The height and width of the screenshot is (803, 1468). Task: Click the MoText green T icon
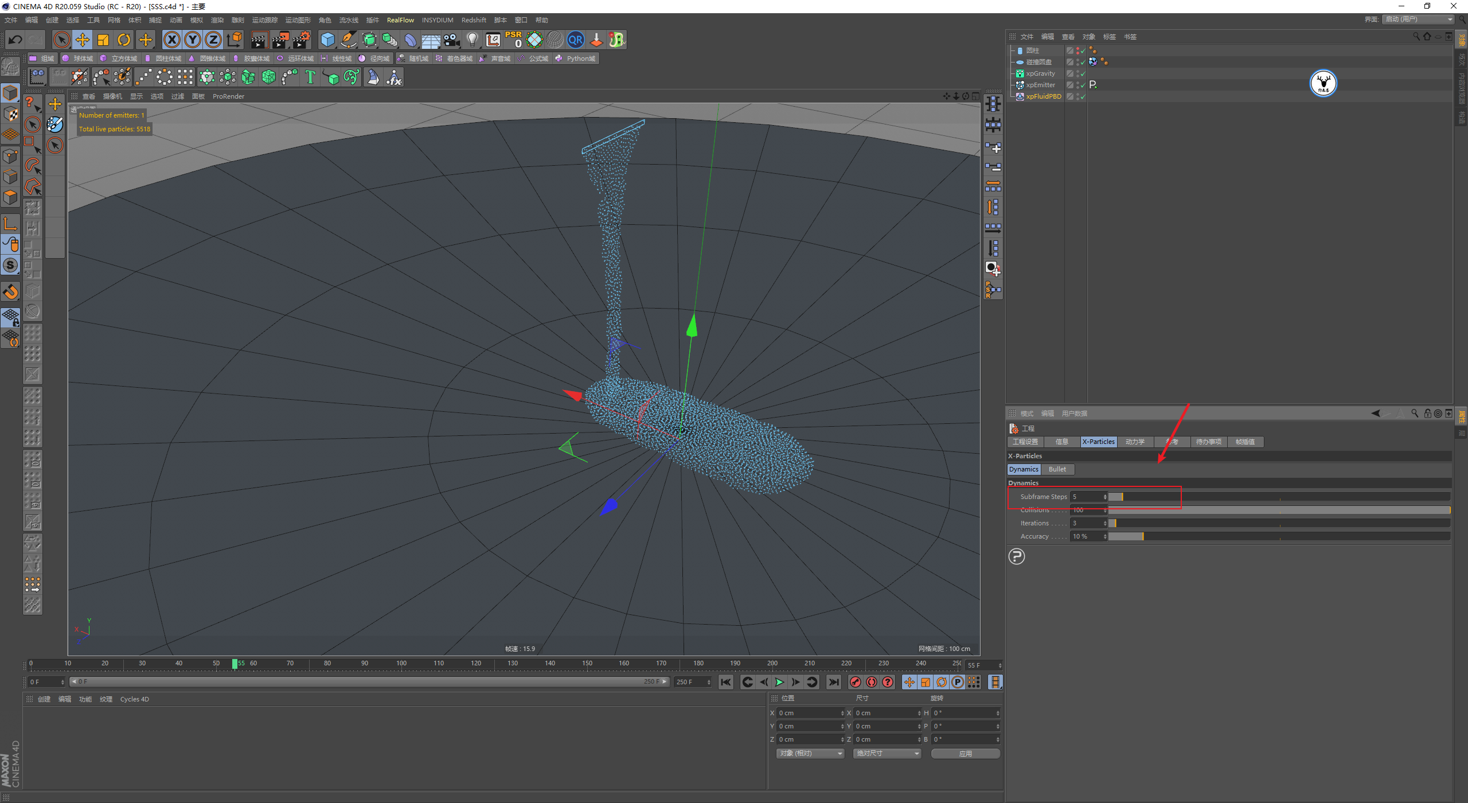pyautogui.click(x=310, y=77)
